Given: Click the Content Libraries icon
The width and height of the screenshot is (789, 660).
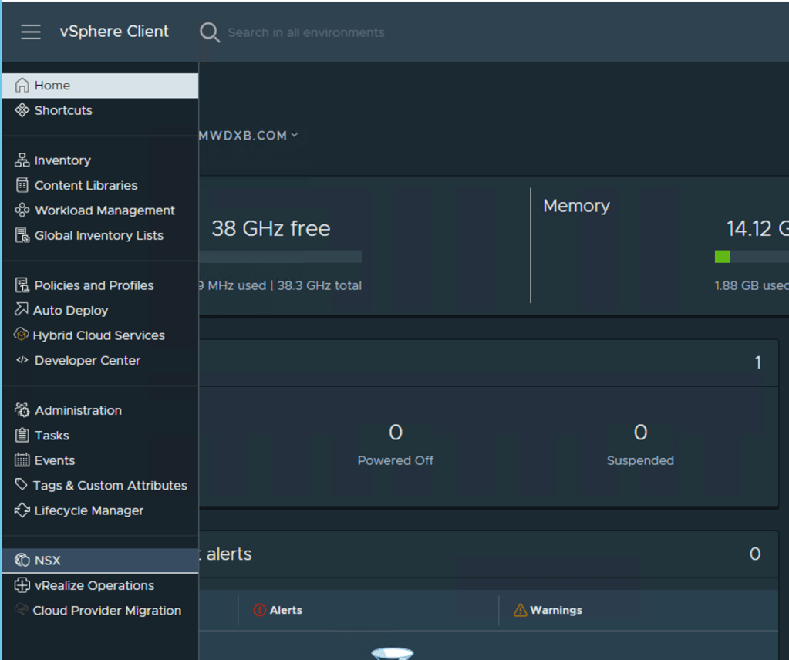Looking at the screenshot, I should tap(22, 185).
